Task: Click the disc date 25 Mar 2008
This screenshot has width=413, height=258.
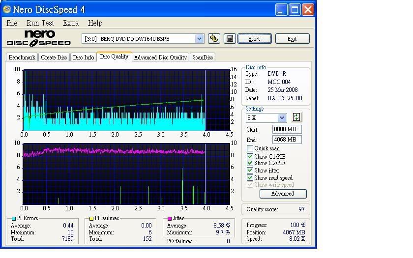Action: click(283, 90)
